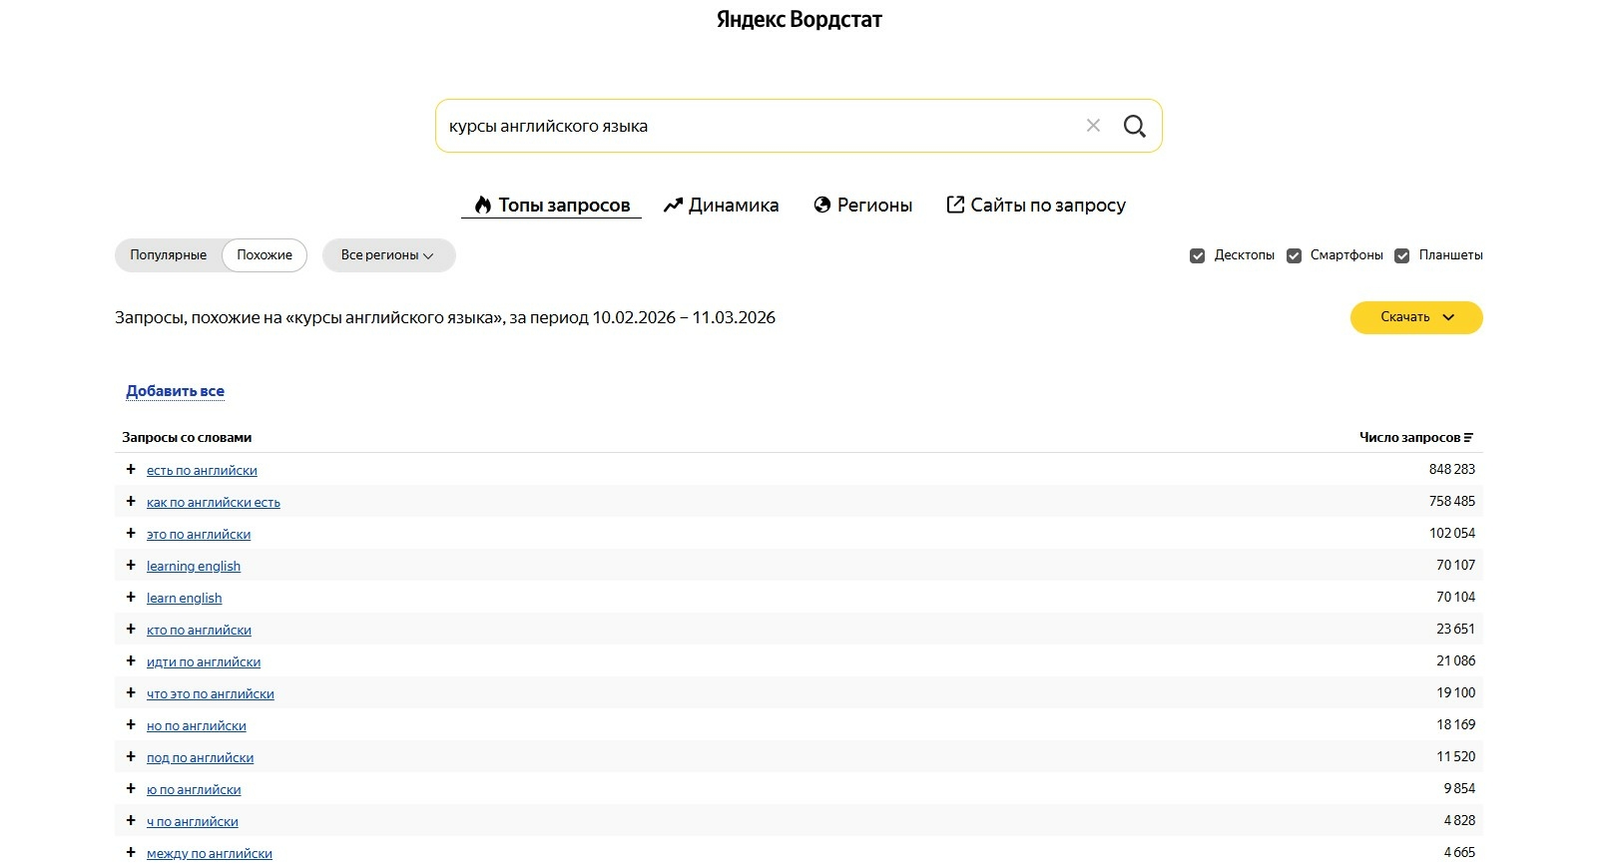This screenshot has height=868, width=1606.
Task: Switch to Похожие queries
Action: click(265, 255)
